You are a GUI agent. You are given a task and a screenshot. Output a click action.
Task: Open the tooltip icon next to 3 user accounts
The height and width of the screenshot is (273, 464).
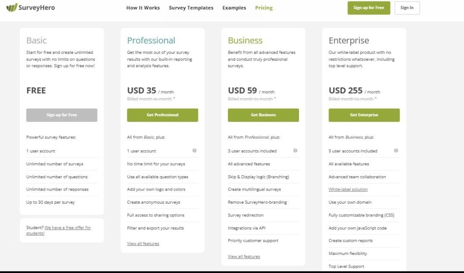click(295, 150)
